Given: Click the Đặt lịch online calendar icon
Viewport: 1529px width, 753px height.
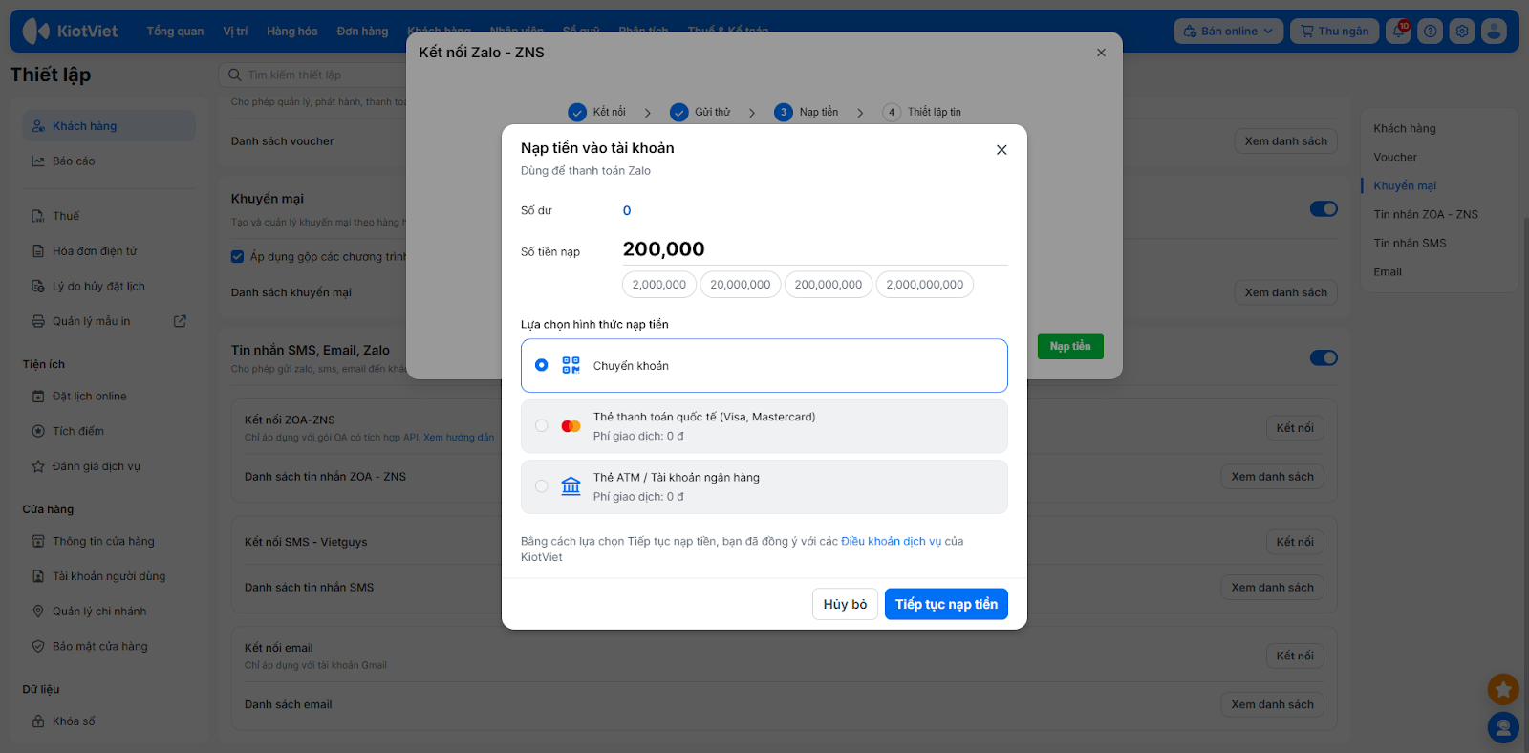Looking at the screenshot, I should click(38, 397).
